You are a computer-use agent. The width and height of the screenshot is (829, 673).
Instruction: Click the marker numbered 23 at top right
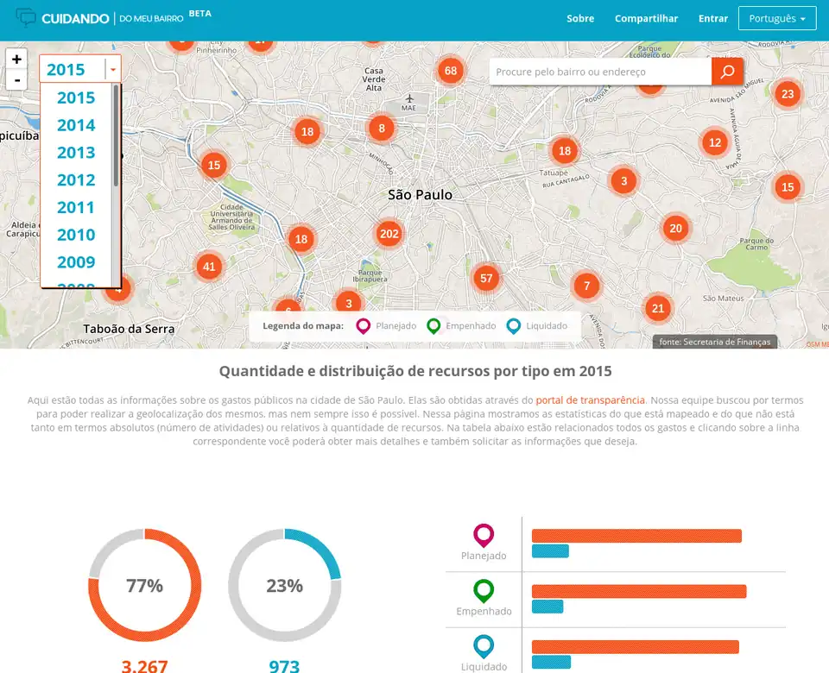787,93
